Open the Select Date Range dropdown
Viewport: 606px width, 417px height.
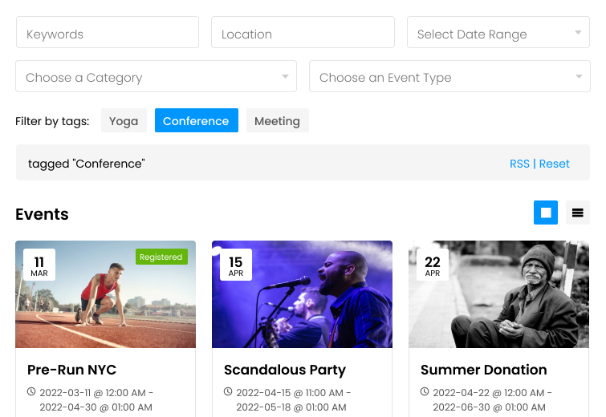pos(498,32)
